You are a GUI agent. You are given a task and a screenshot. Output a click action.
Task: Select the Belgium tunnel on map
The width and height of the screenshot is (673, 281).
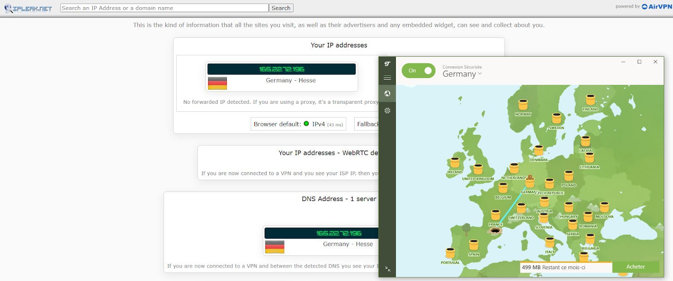503,188
